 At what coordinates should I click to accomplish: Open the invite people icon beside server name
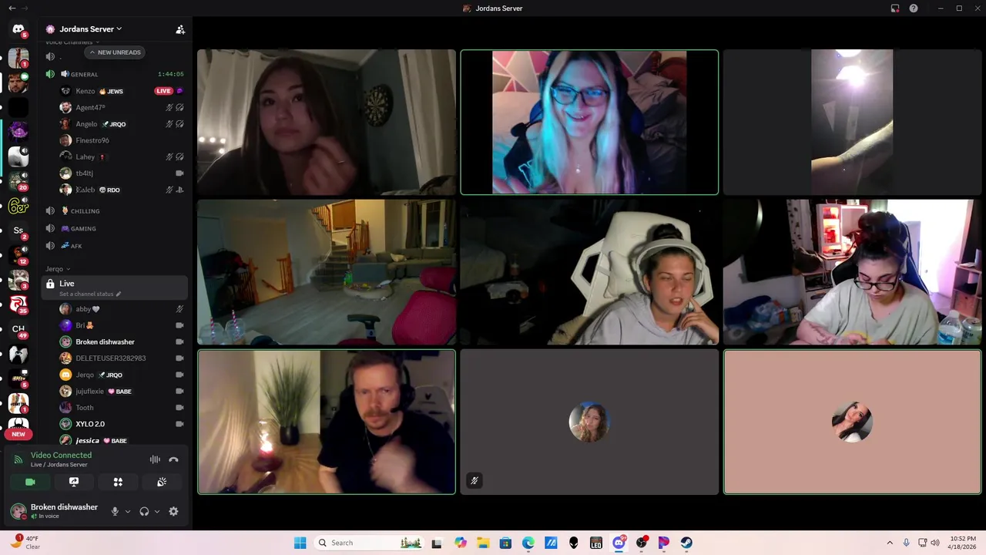pos(180,29)
